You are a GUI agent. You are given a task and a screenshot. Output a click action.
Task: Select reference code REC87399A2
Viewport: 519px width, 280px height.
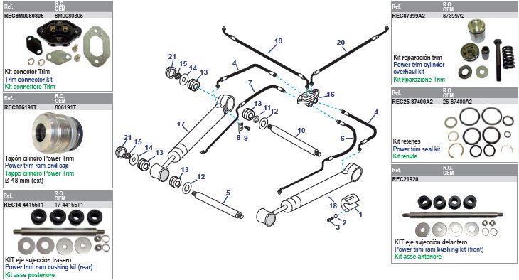[x=408, y=16]
